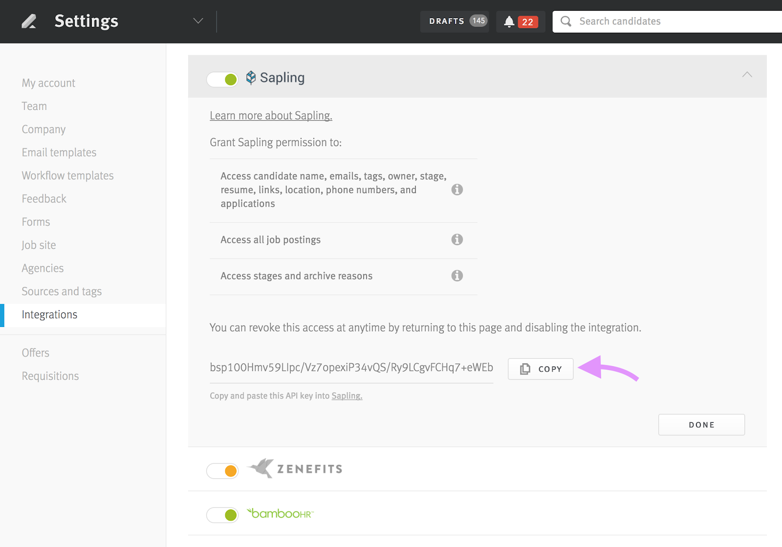Toggle the Zenefits integration switch

[223, 471]
